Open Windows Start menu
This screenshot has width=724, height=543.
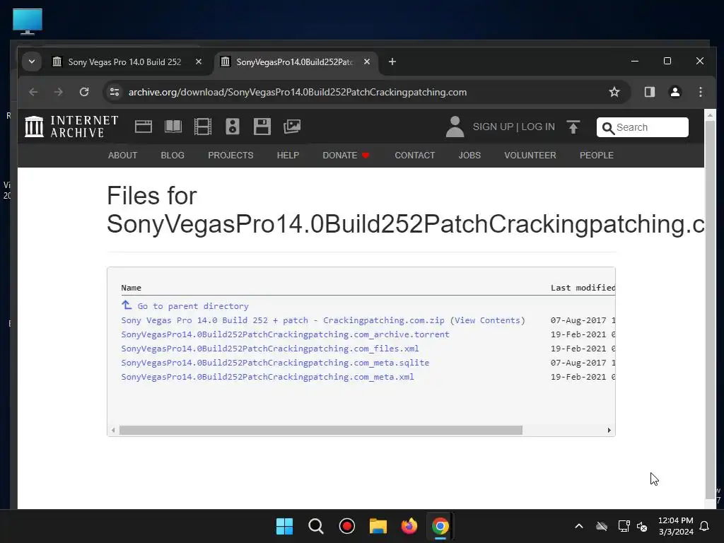pos(284,526)
